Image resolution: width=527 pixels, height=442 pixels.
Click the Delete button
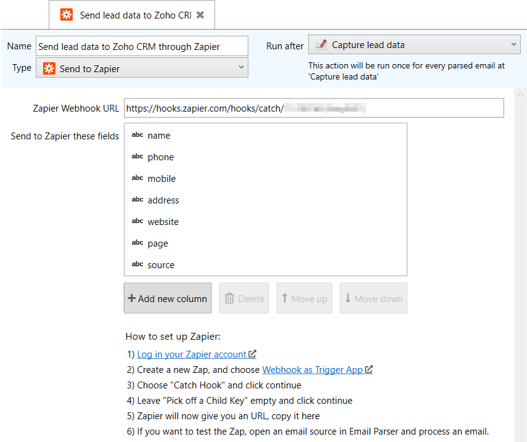point(244,298)
